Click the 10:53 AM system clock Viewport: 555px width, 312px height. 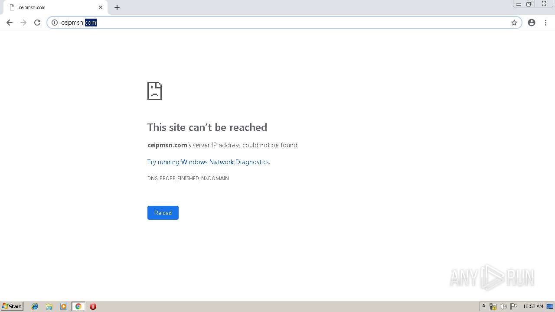(533, 306)
